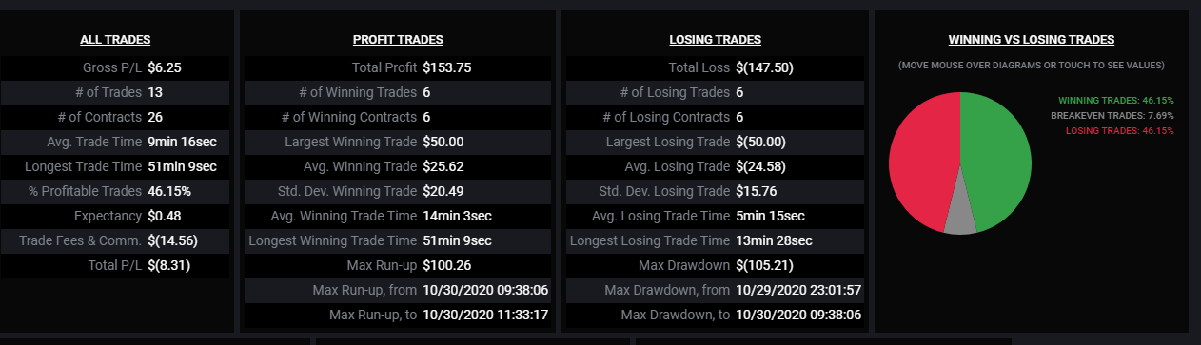The width and height of the screenshot is (1201, 345).
Task: Select the Max Run-up $100.26 row
Action: point(398,265)
